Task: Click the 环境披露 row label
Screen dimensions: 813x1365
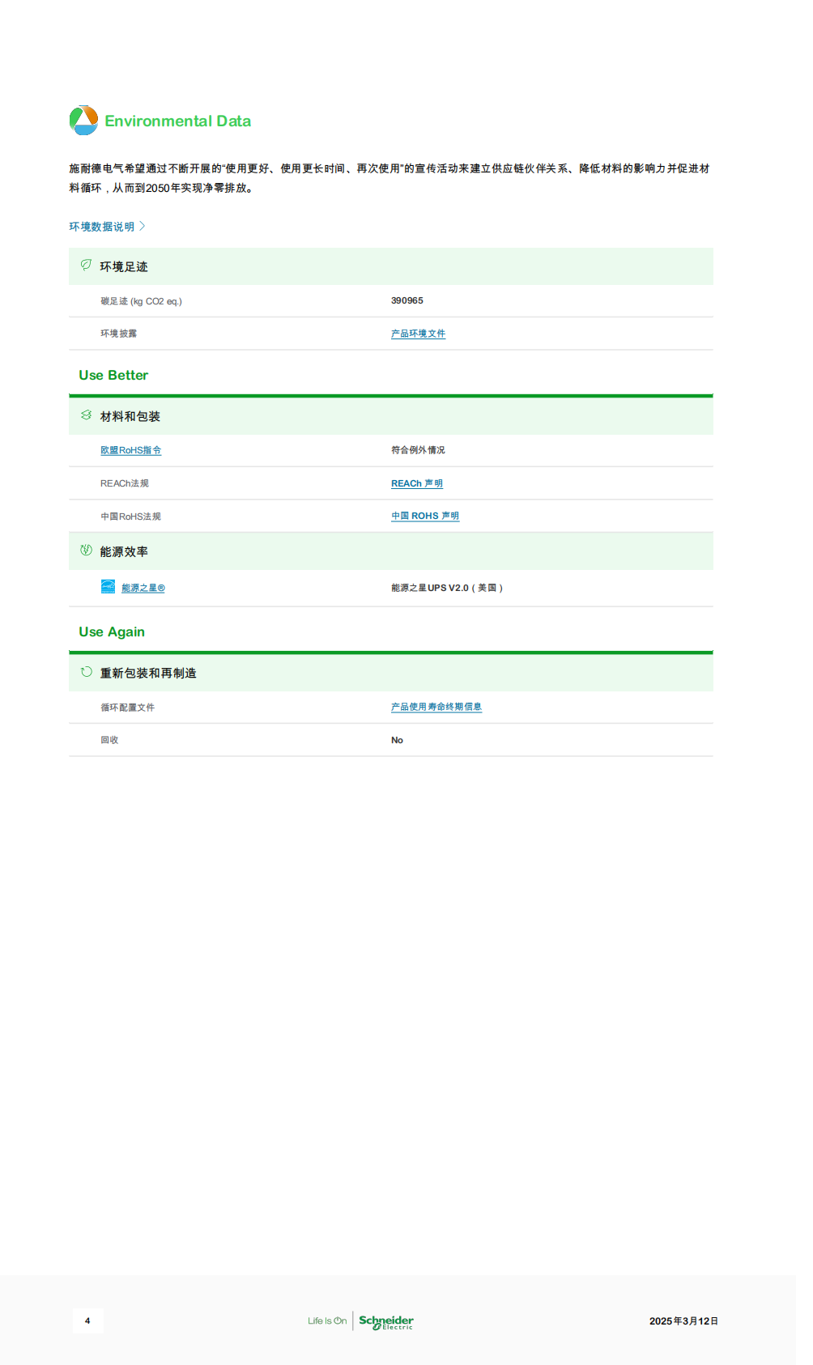Action: tap(118, 334)
